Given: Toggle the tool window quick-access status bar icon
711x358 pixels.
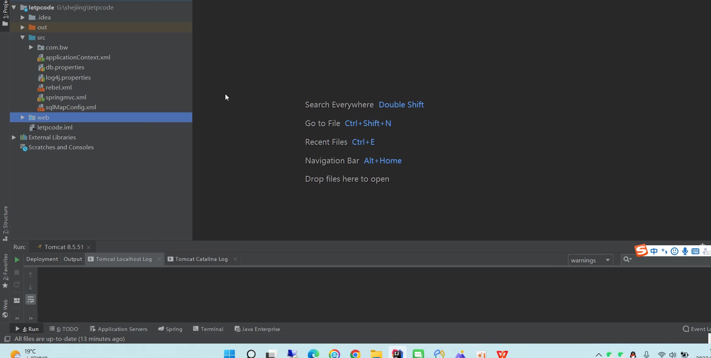Looking at the screenshot, I should tap(7, 339).
